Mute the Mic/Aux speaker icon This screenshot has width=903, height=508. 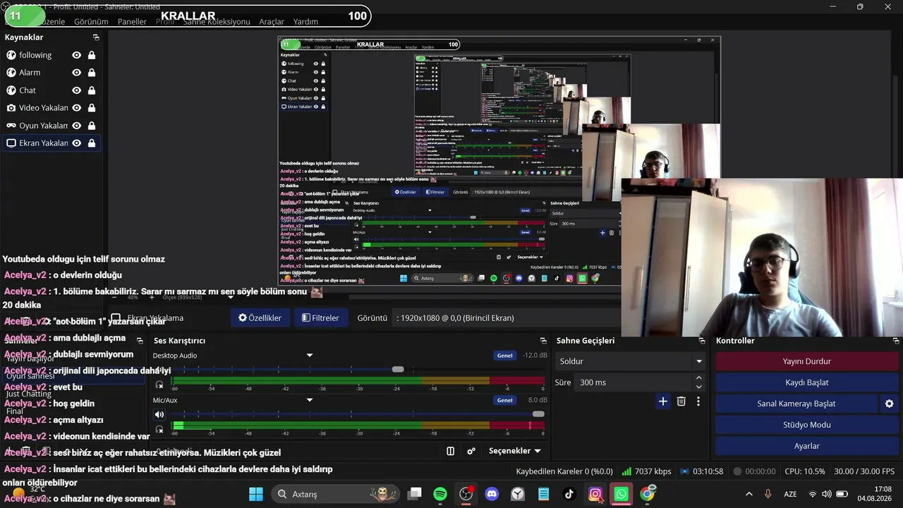coord(159,414)
